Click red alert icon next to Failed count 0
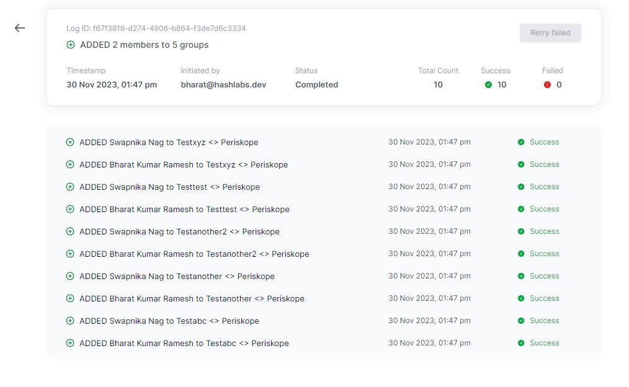The width and height of the screenshot is (629, 387). (547, 84)
